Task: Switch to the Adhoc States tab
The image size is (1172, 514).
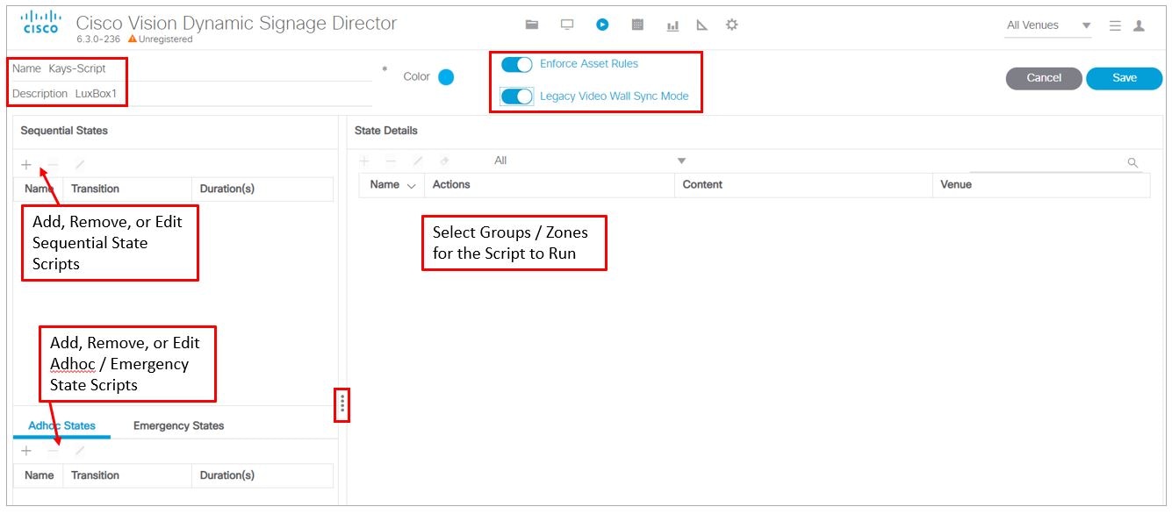Action: pos(61,425)
